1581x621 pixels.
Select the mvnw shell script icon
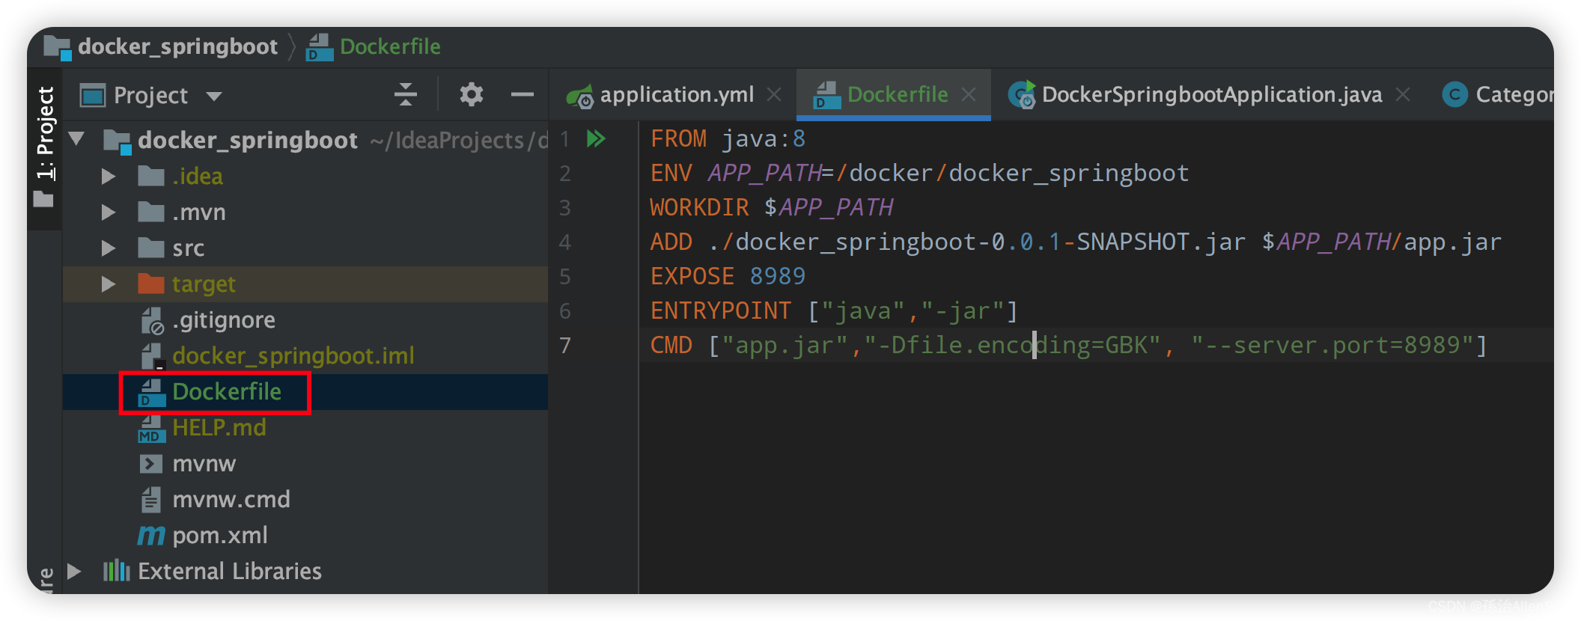[x=151, y=464]
